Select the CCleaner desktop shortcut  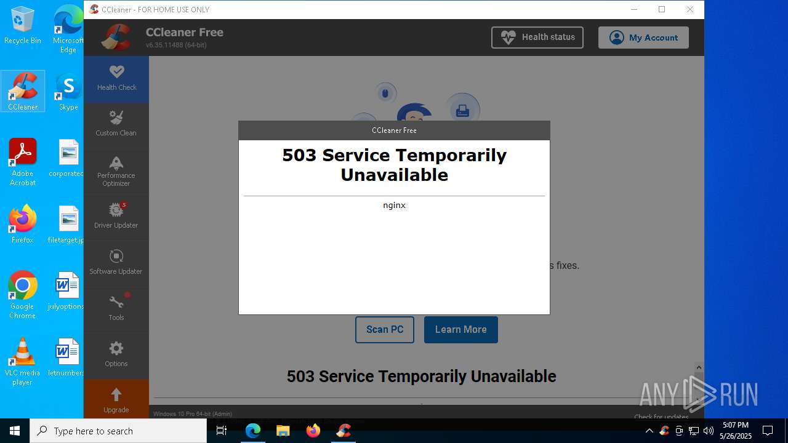[23, 91]
